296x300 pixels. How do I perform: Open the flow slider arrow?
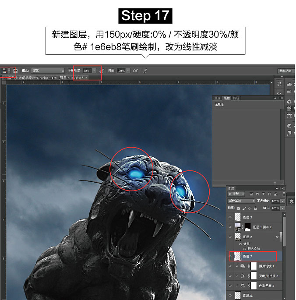pyautogui.click(x=128, y=71)
